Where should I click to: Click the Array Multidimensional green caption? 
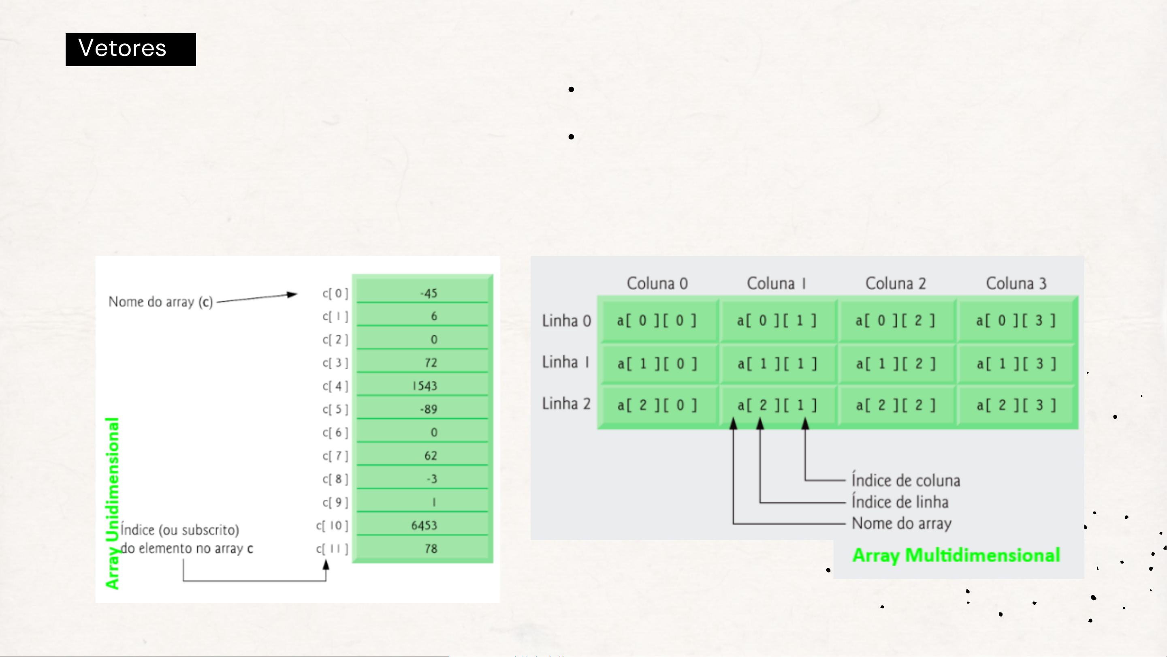[956, 555]
